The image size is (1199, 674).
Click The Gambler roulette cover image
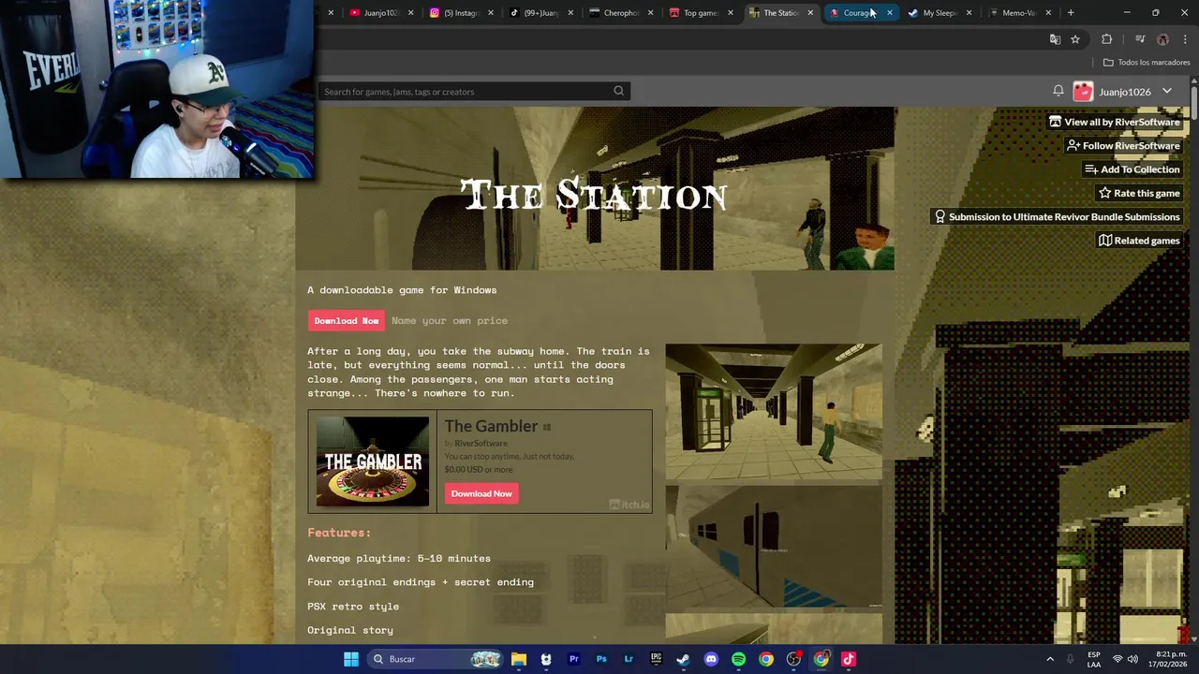[373, 462]
